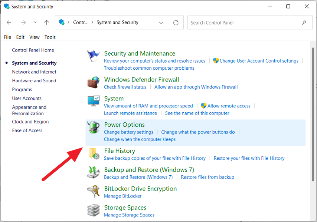Go back with the left arrow button
Viewport: 317px width, 222px height.
[x=9, y=22]
